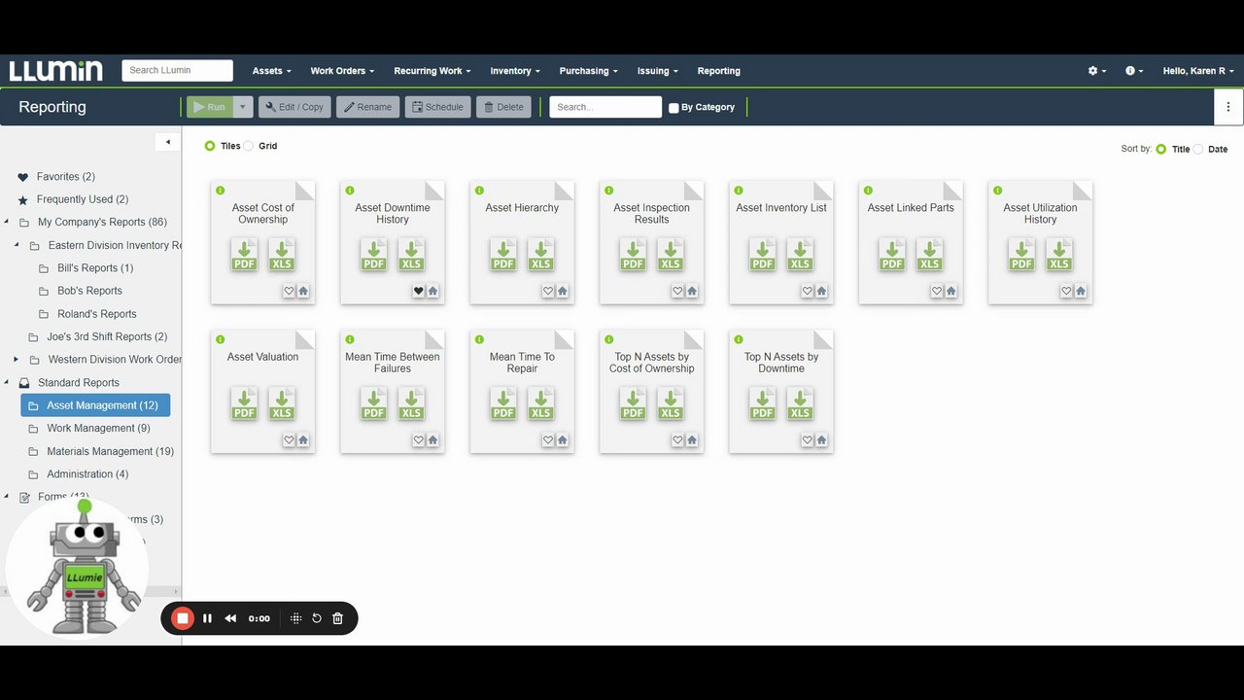
Task: Download Mean Time Between Failures XLS
Action: 411,403
